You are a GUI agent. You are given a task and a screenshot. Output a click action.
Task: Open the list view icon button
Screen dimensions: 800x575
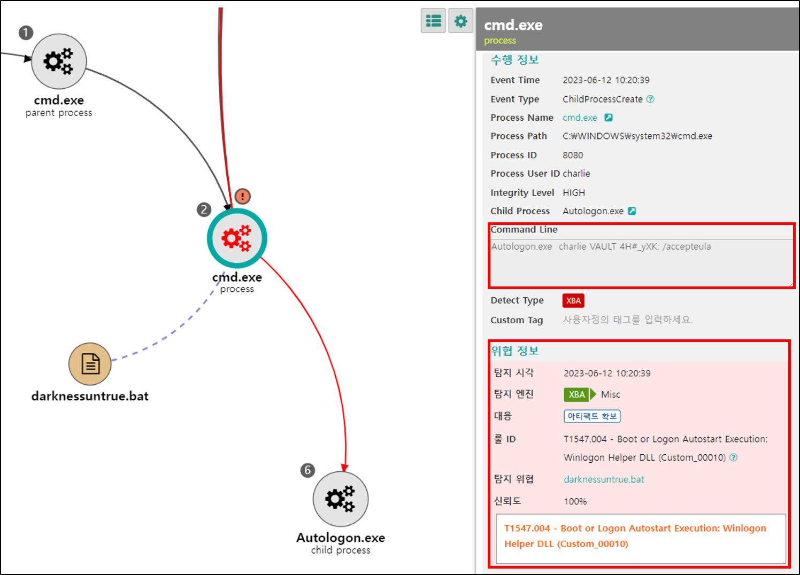pos(433,21)
